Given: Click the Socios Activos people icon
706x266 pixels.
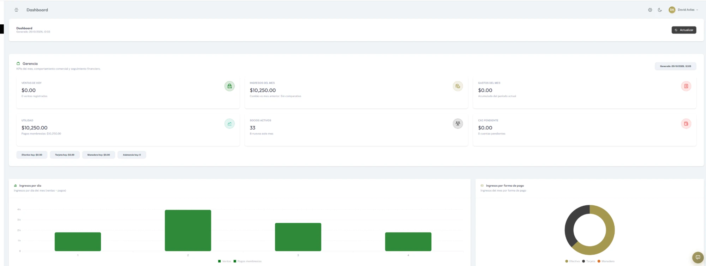Looking at the screenshot, I should tap(458, 123).
